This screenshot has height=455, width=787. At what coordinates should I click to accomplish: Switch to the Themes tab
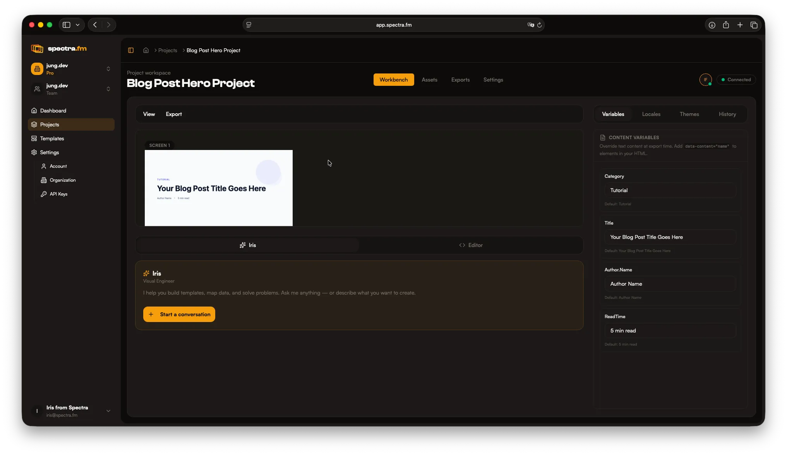(x=689, y=114)
